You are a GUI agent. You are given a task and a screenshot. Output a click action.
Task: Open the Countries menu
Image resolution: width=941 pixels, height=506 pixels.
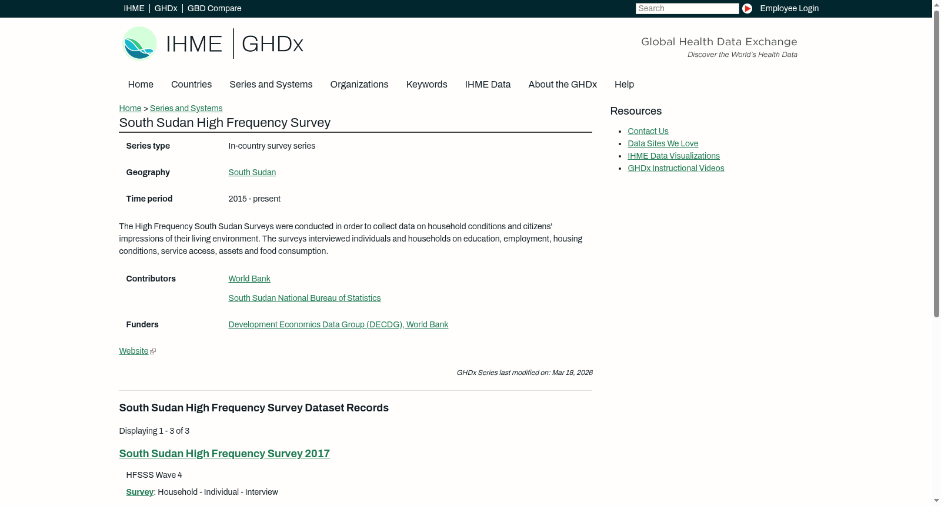(191, 85)
